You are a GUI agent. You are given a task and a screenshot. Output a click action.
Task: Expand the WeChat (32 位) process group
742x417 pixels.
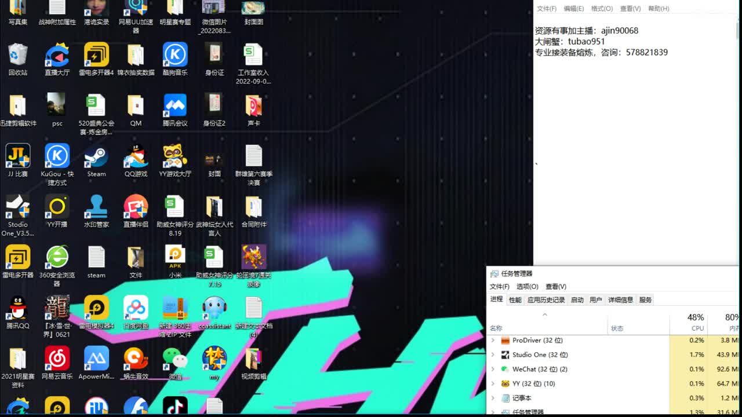[493, 370]
